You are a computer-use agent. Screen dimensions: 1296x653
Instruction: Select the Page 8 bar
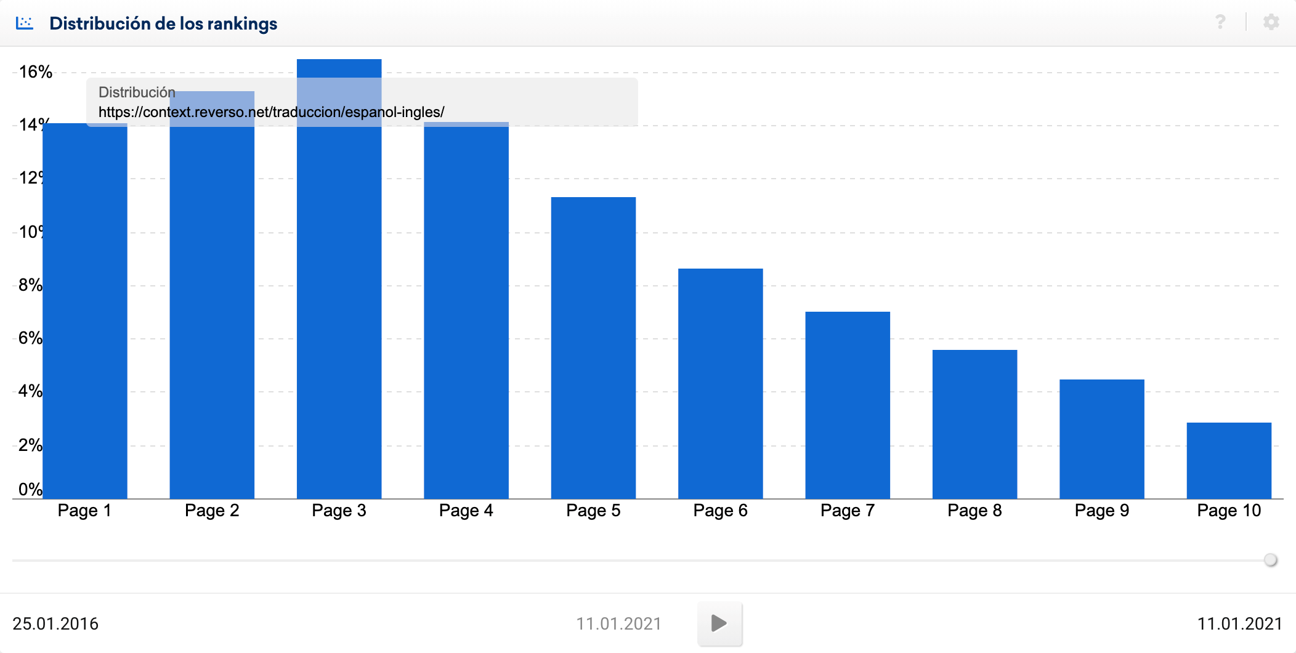coord(974,424)
